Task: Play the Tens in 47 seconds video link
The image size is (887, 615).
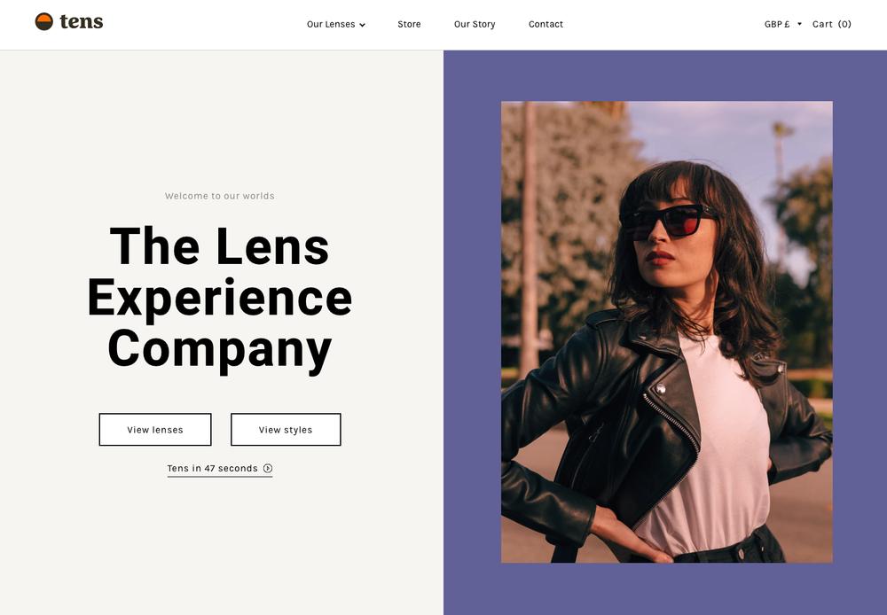Action: point(219,469)
